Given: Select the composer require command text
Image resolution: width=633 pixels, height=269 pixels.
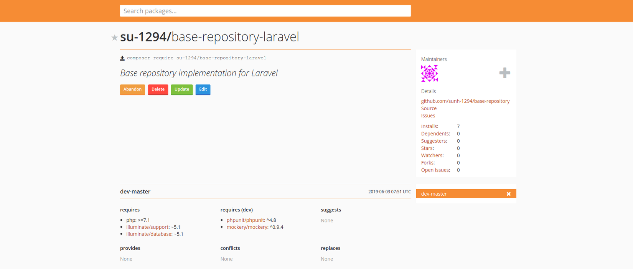Looking at the screenshot, I should [x=196, y=58].
